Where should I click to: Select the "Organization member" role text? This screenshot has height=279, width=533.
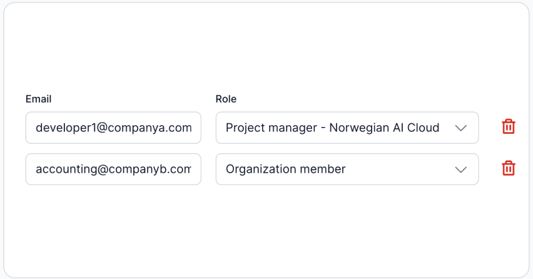[285, 169]
